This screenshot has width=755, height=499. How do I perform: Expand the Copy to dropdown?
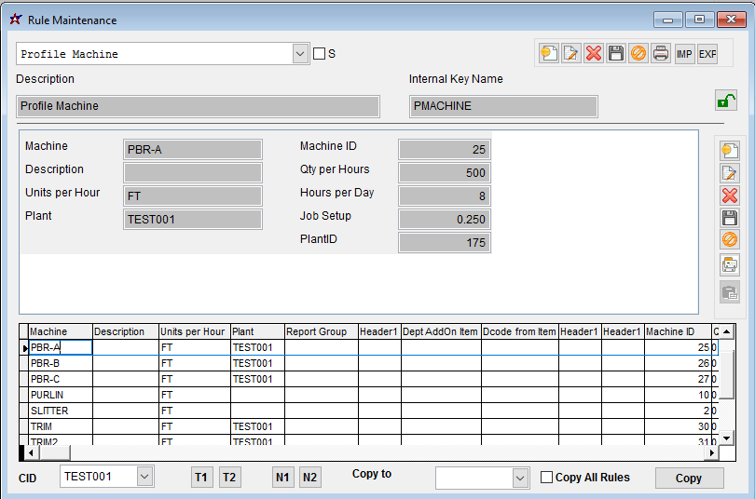pos(521,478)
